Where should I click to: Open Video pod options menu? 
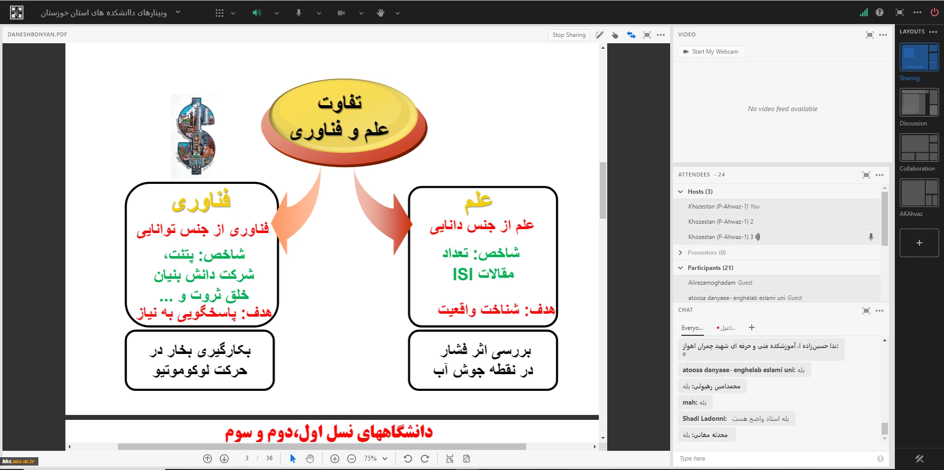883,35
